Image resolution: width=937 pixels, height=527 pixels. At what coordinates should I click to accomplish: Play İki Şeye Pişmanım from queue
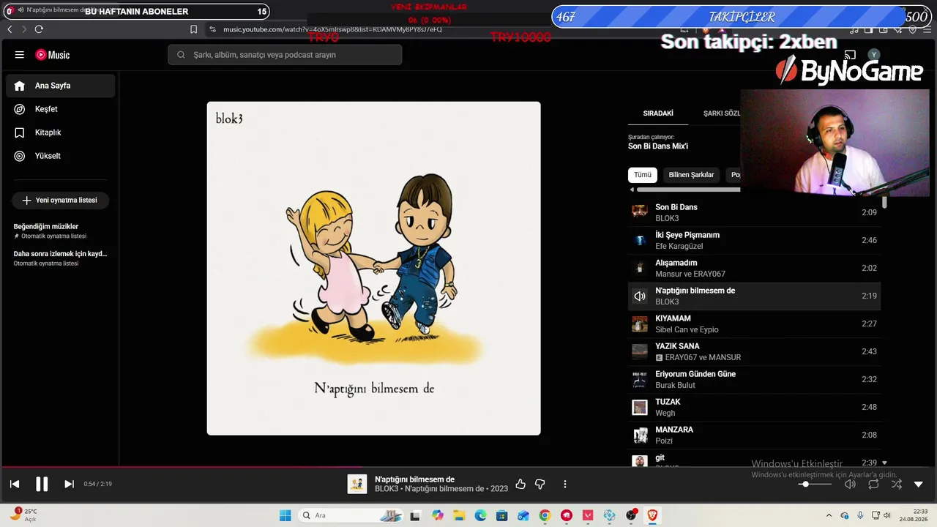pos(754,240)
